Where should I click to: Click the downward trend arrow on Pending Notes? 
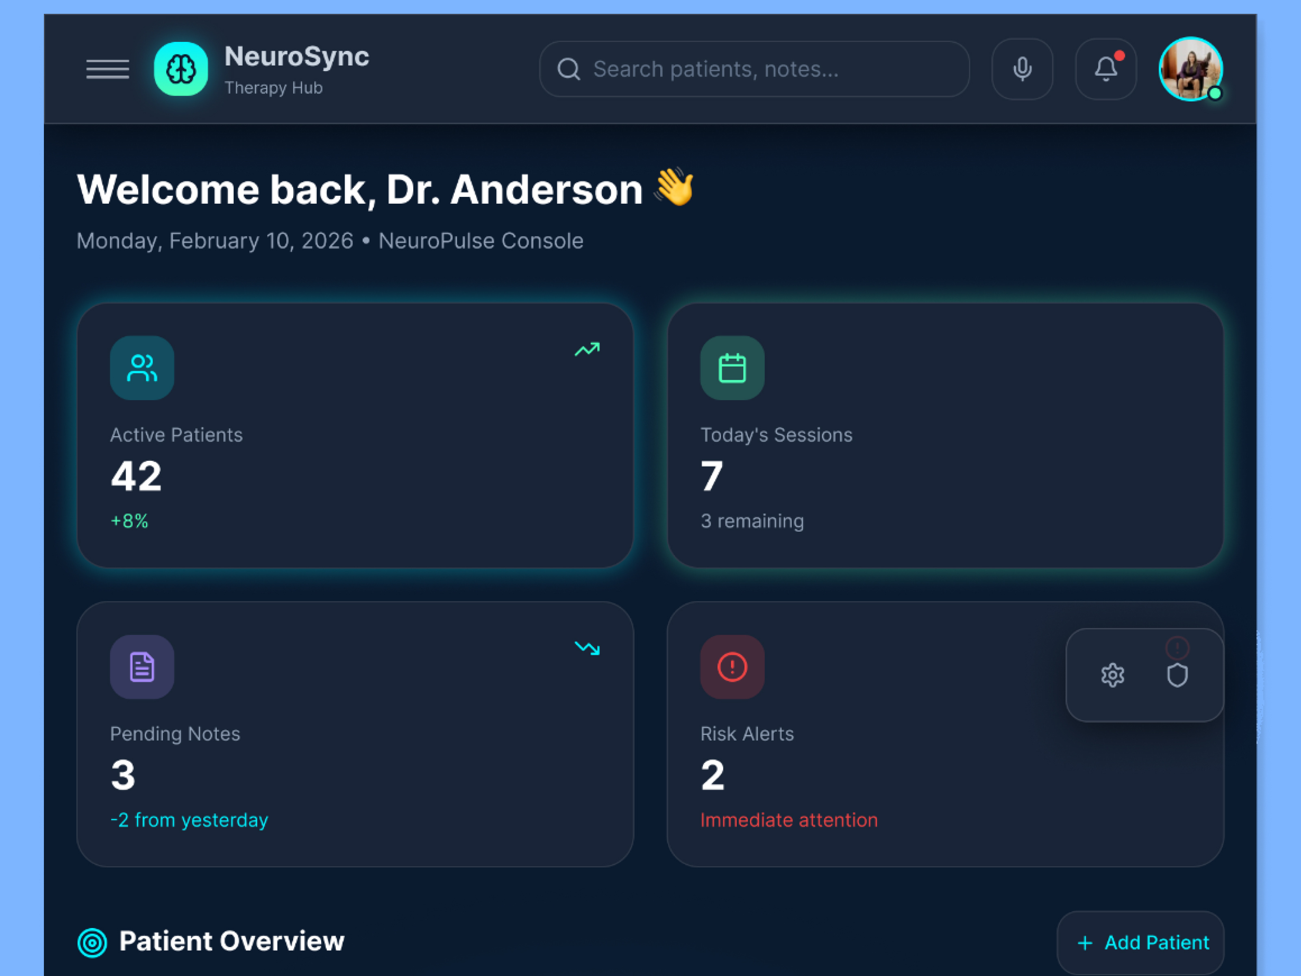pyautogui.click(x=587, y=648)
